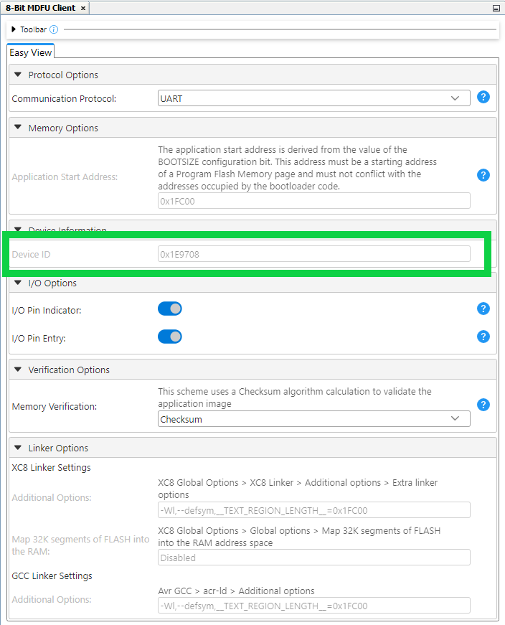Collapse the Verification Options section
The width and height of the screenshot is (505, 625).
(18, 370)
